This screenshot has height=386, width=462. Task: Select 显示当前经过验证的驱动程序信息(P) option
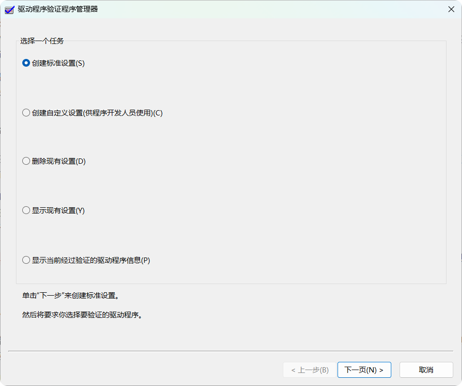click(86, 260)
